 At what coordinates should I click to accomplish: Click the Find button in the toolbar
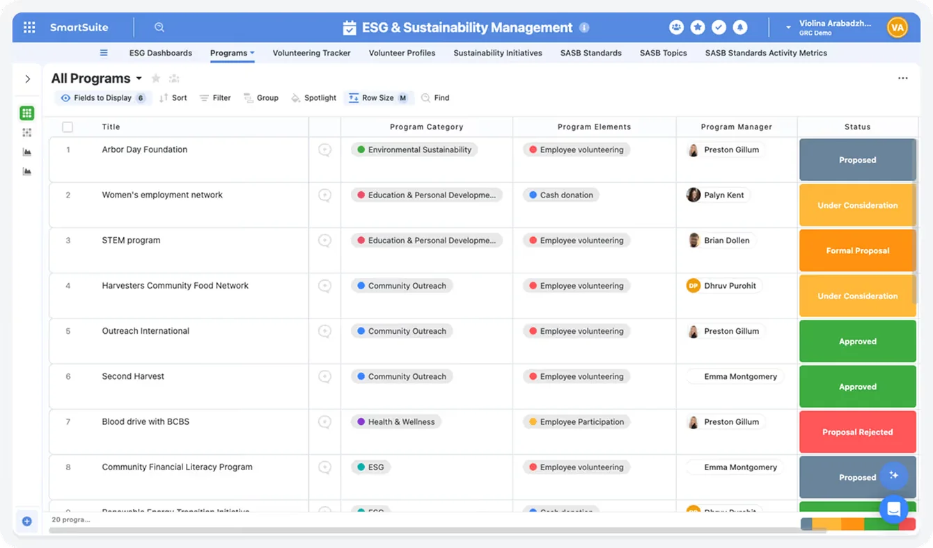coord(435,98)
